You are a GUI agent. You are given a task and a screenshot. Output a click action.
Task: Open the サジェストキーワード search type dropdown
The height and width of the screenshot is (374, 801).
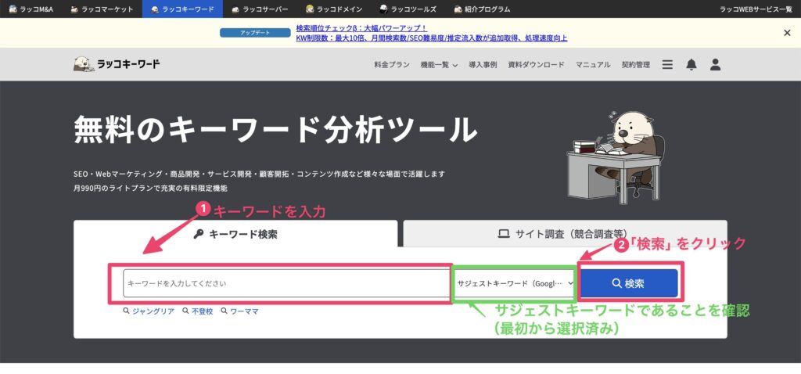pyautogui.click(x=515, y=283)
